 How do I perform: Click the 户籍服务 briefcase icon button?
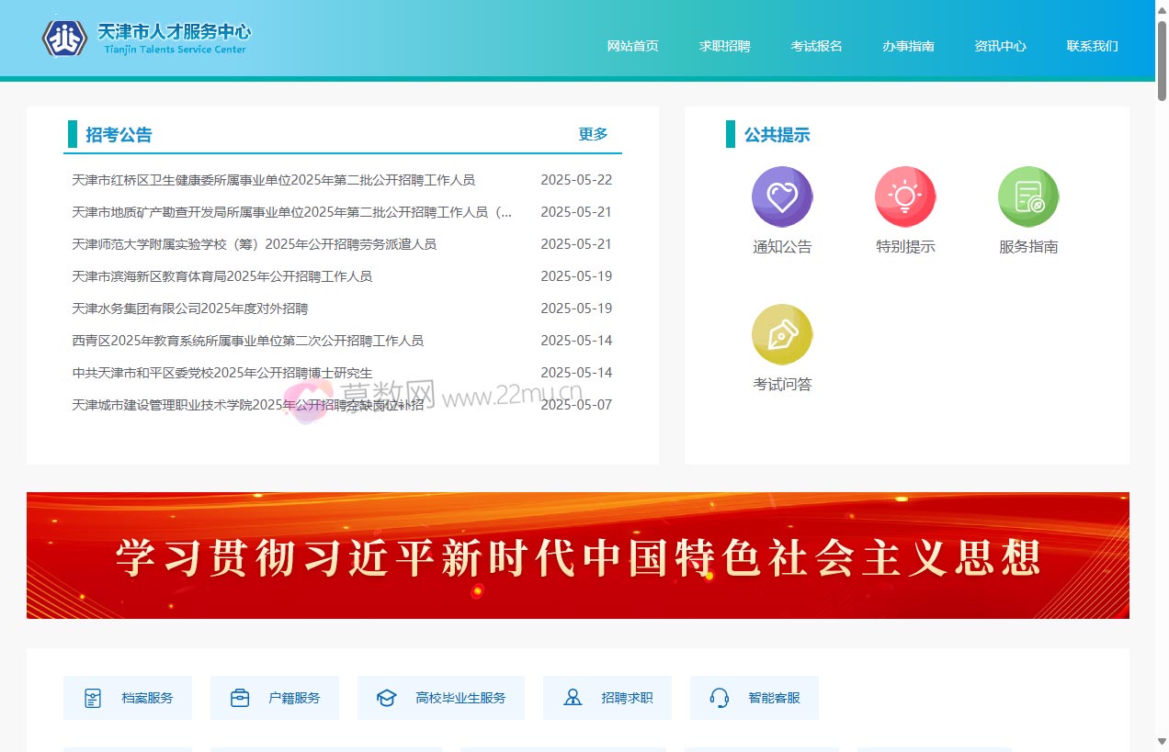coord(275,698)
